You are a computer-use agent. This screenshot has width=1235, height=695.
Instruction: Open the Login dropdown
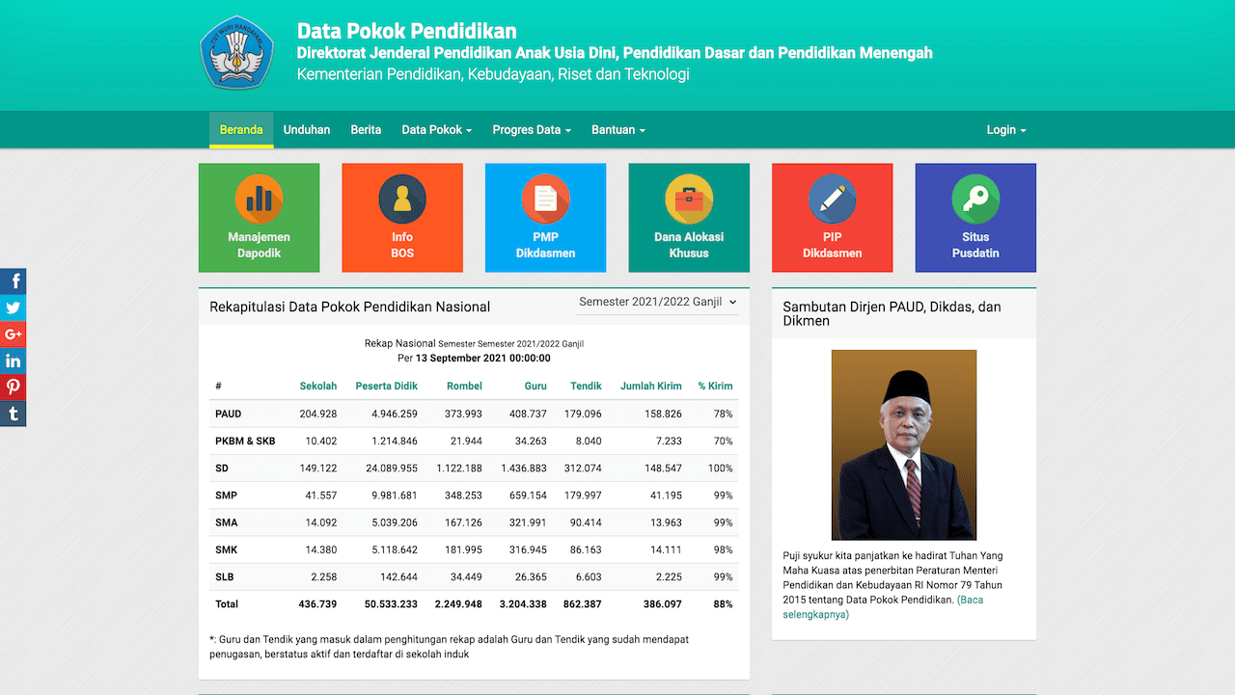1006,130
